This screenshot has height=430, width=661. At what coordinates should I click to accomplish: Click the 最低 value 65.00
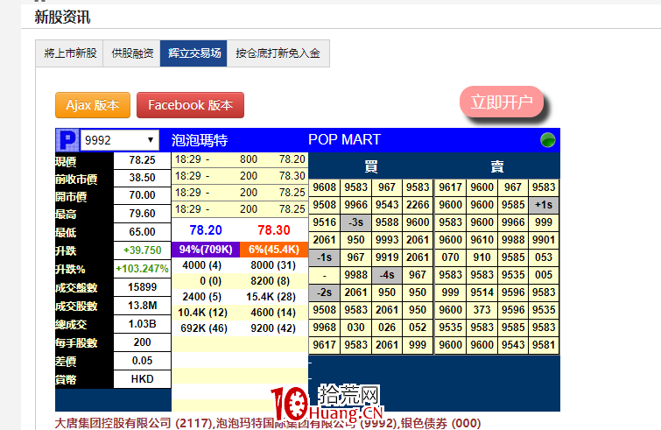click(142, 232)
